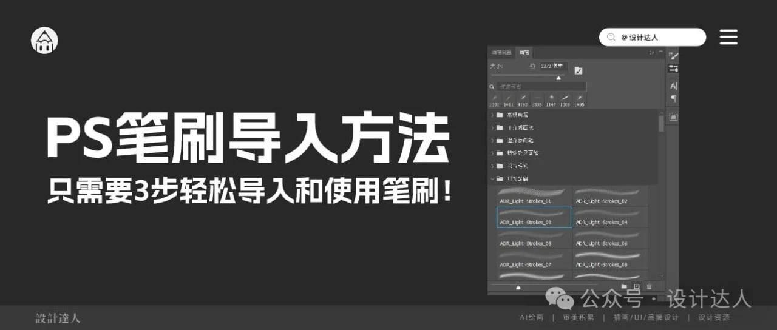
Task: Choose the ADR_Light Strokes_06 brush
Action: tap(610, 238)
